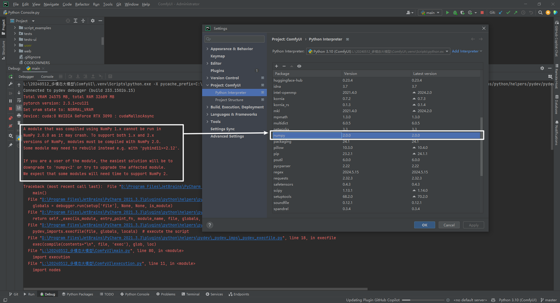560x303 pixels.
Task: Open Search Everywhere magnifier icon
Action: (541, 13)
